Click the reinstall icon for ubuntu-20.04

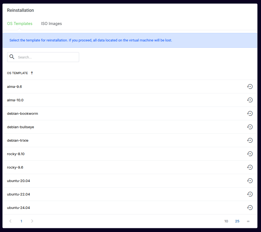point(250,181)
